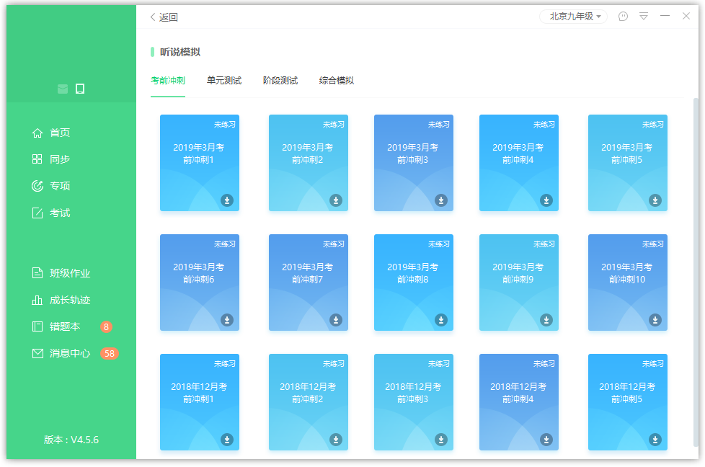Click the book icon in sidebar header
705x467 pixels.
(x=63, y=89)
